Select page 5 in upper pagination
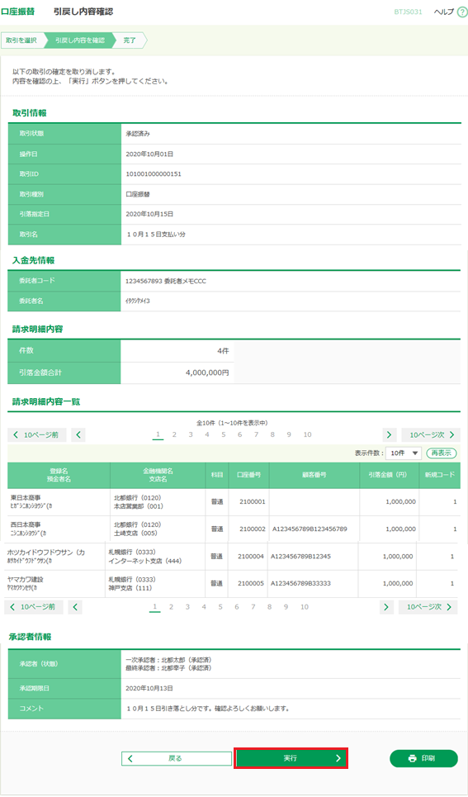This screenshot has width=468, height=797. pyautogui.click(x=223, y=434)
